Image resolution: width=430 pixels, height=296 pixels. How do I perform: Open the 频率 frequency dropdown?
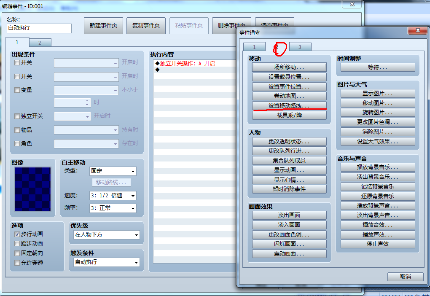pos(113,208)
